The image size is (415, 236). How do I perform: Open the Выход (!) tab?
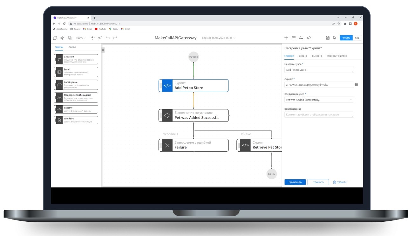pos(317,56)
